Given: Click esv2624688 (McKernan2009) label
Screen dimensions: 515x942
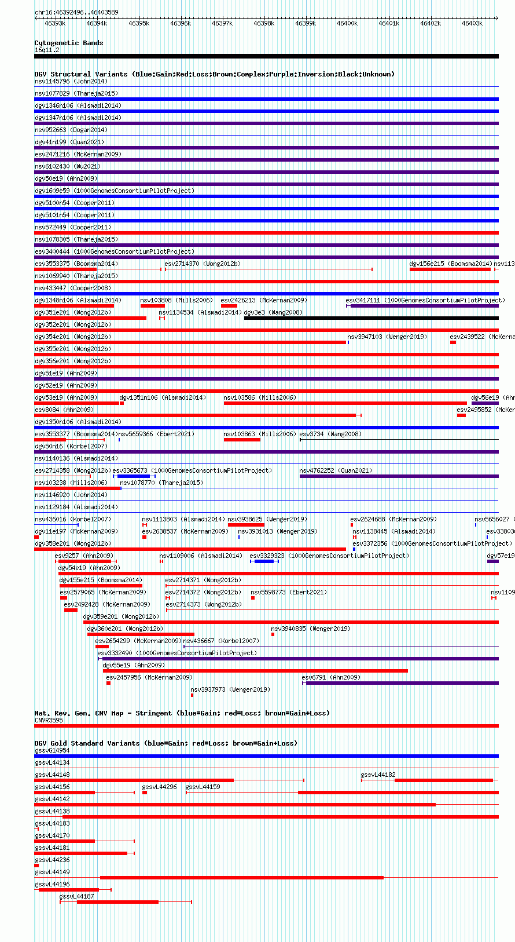Looking at the screenshot, I should click(x=393, y=519).
